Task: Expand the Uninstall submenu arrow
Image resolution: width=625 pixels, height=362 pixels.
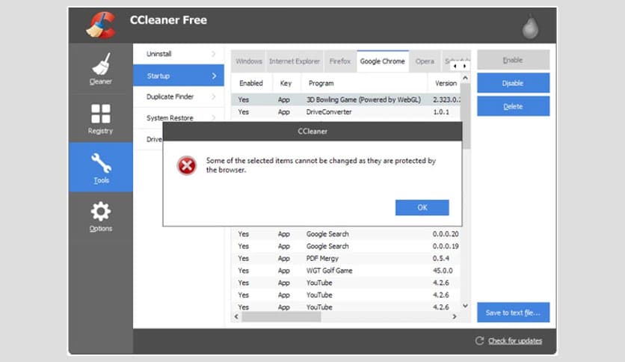Action: click(x=214, y=55)
